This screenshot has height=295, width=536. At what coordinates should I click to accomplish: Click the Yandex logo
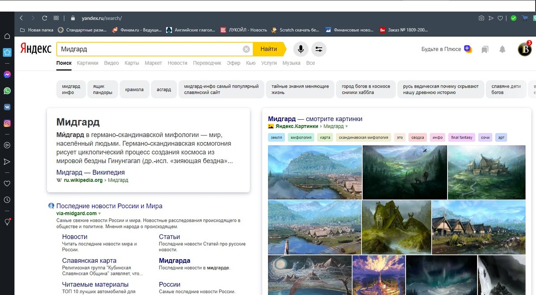click(36, 49)
